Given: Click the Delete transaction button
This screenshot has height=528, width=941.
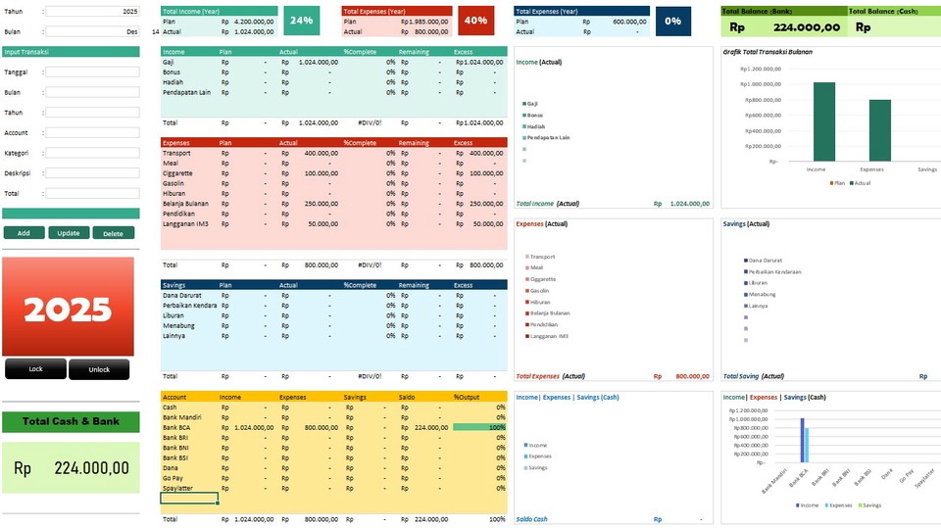Looking at the screenshot, I should pyautogui.click(x=113, y=233).
